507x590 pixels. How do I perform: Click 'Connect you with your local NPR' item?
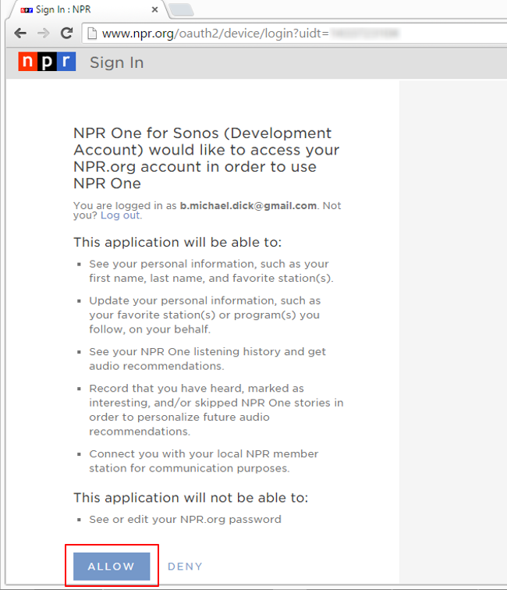pyautogui.click(x=204, y=461)
